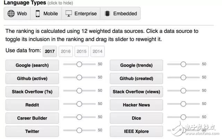
Task: Toggle IEEE Xplore data source
Action: pos(136,131)
